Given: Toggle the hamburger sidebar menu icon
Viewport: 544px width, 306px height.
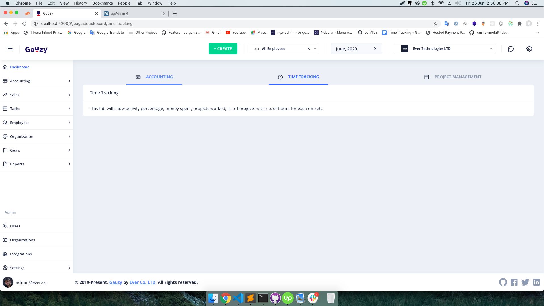Looking at the screenshot, I should (x=10, y=49).
